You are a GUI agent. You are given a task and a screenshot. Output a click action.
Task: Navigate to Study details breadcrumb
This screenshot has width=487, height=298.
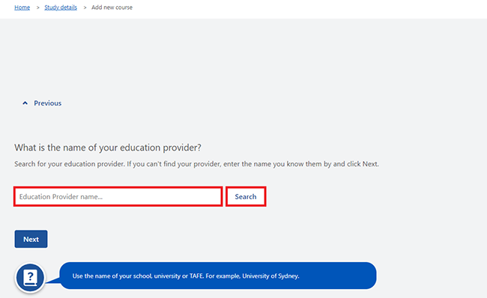[61, 7]
